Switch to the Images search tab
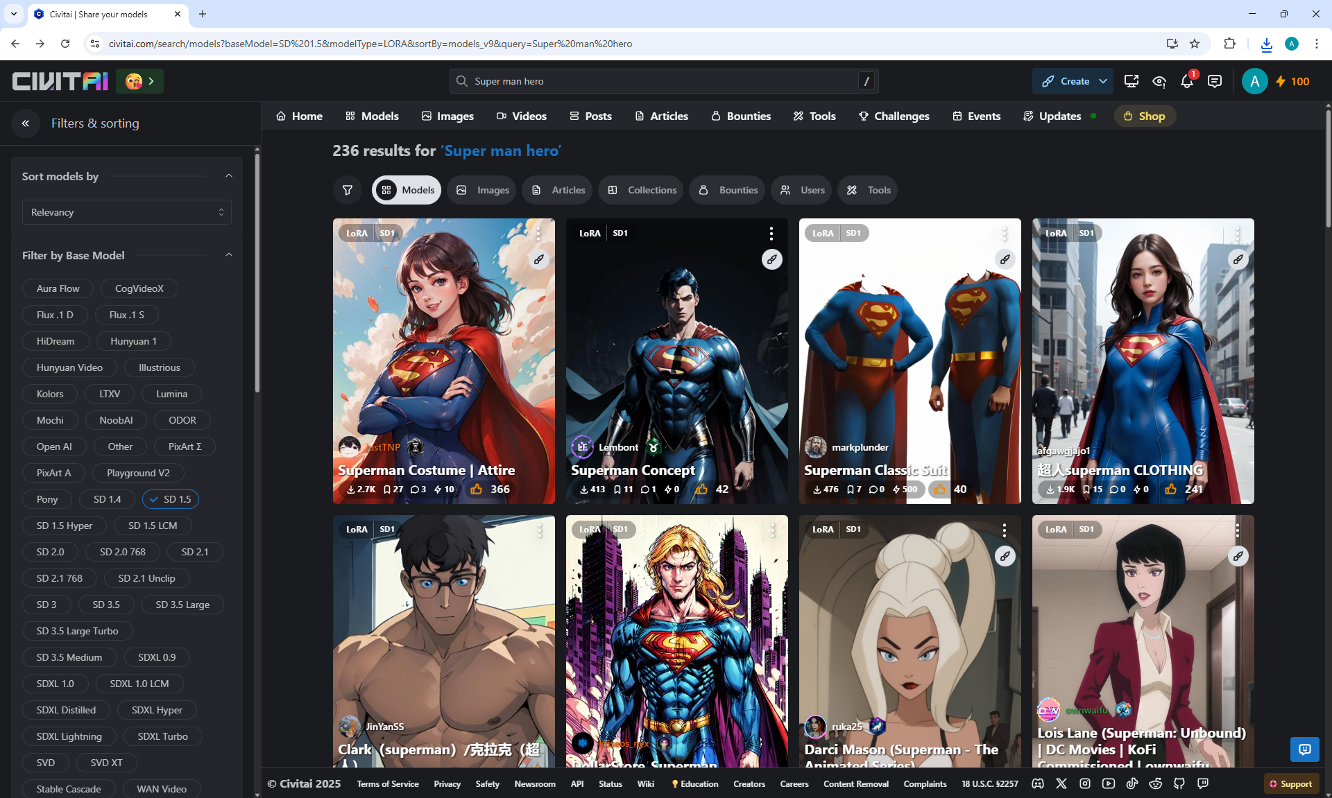The width and height of the screenshot is (1332, 798). point(482,190)
